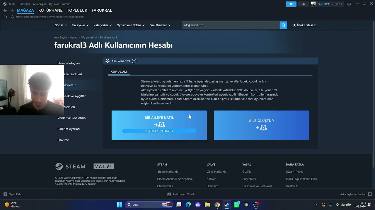Image resolution: width=375 pixels, height=210 pixels.
Task: Go back with the left arrow
Action: tap(5, 10)
